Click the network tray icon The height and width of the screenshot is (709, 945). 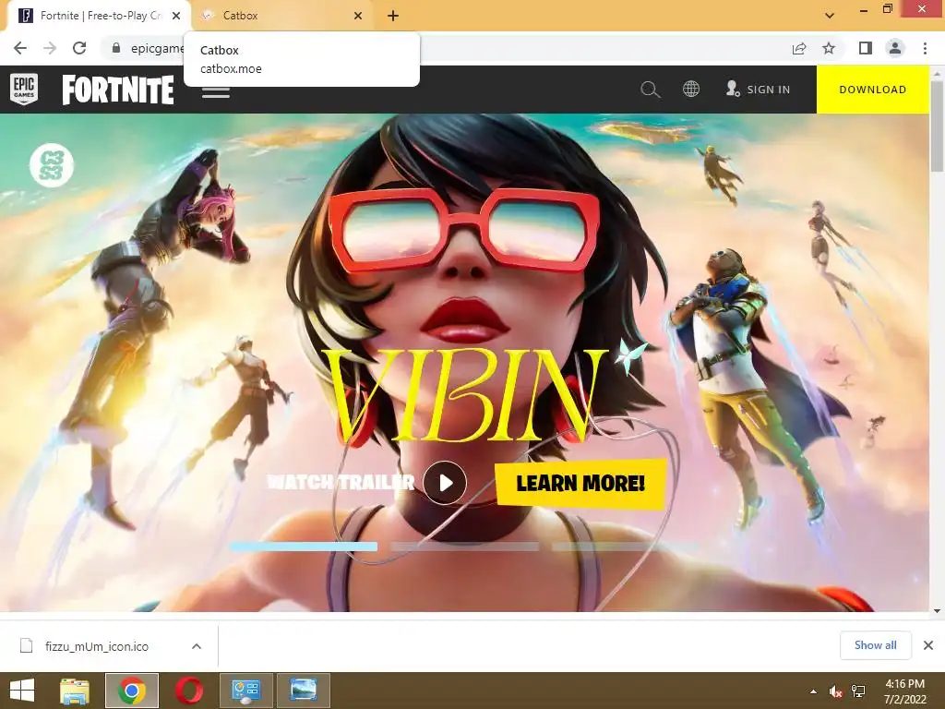[858, 691]
